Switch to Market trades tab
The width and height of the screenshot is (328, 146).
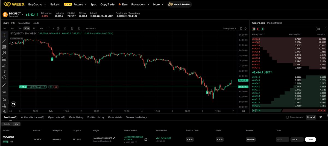(274, 23)
